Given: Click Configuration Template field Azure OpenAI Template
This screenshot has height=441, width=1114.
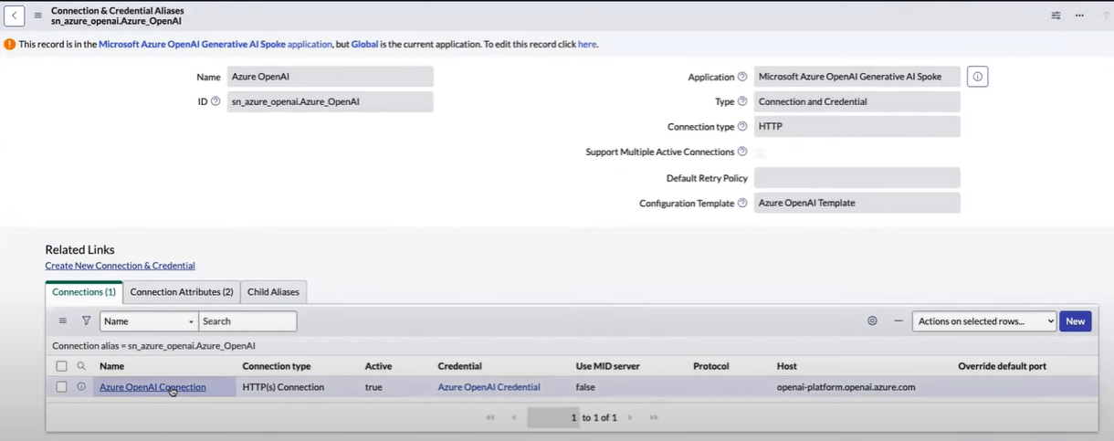Looking at the screenshot, I should click(x=857, y=203).
